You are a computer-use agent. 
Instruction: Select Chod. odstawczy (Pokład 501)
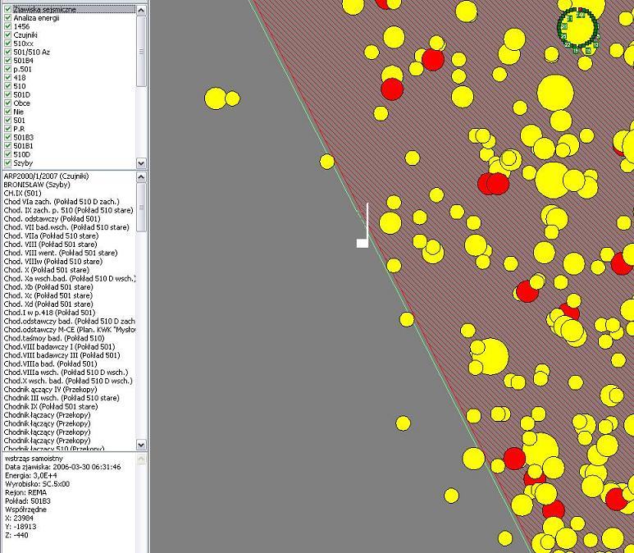pos(52,219)
